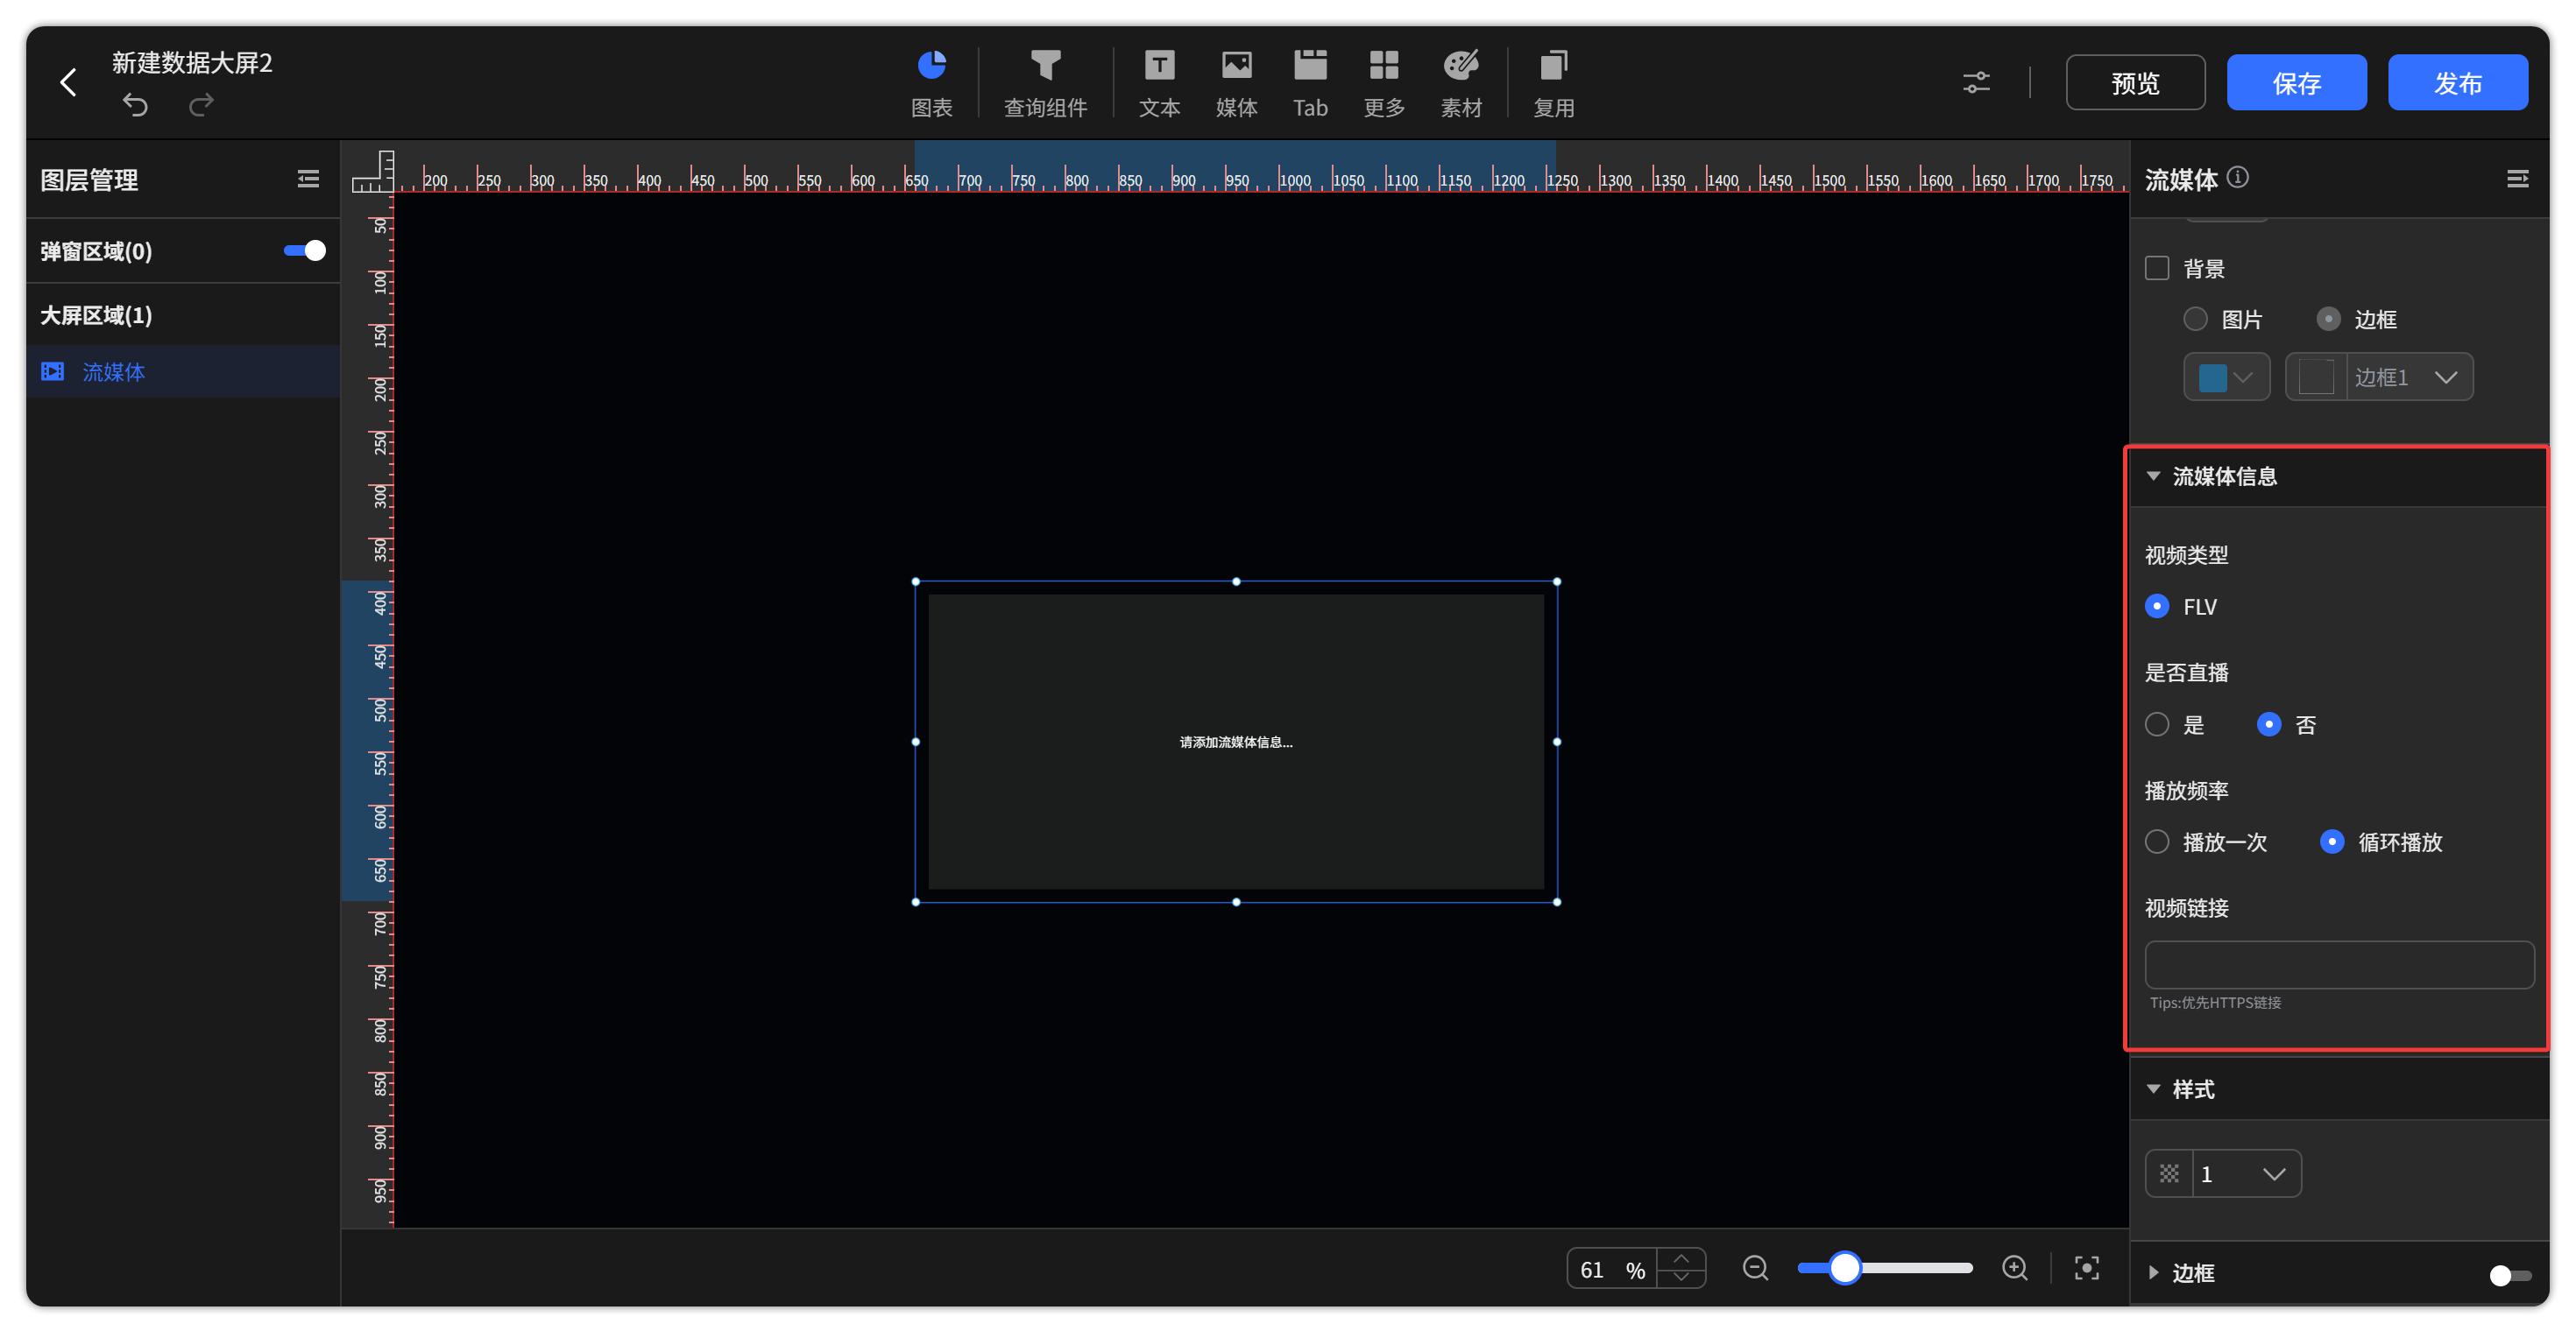Open the 复用 reuse tool
Screen dimensions: 2576x1324
pos(1554,83)
